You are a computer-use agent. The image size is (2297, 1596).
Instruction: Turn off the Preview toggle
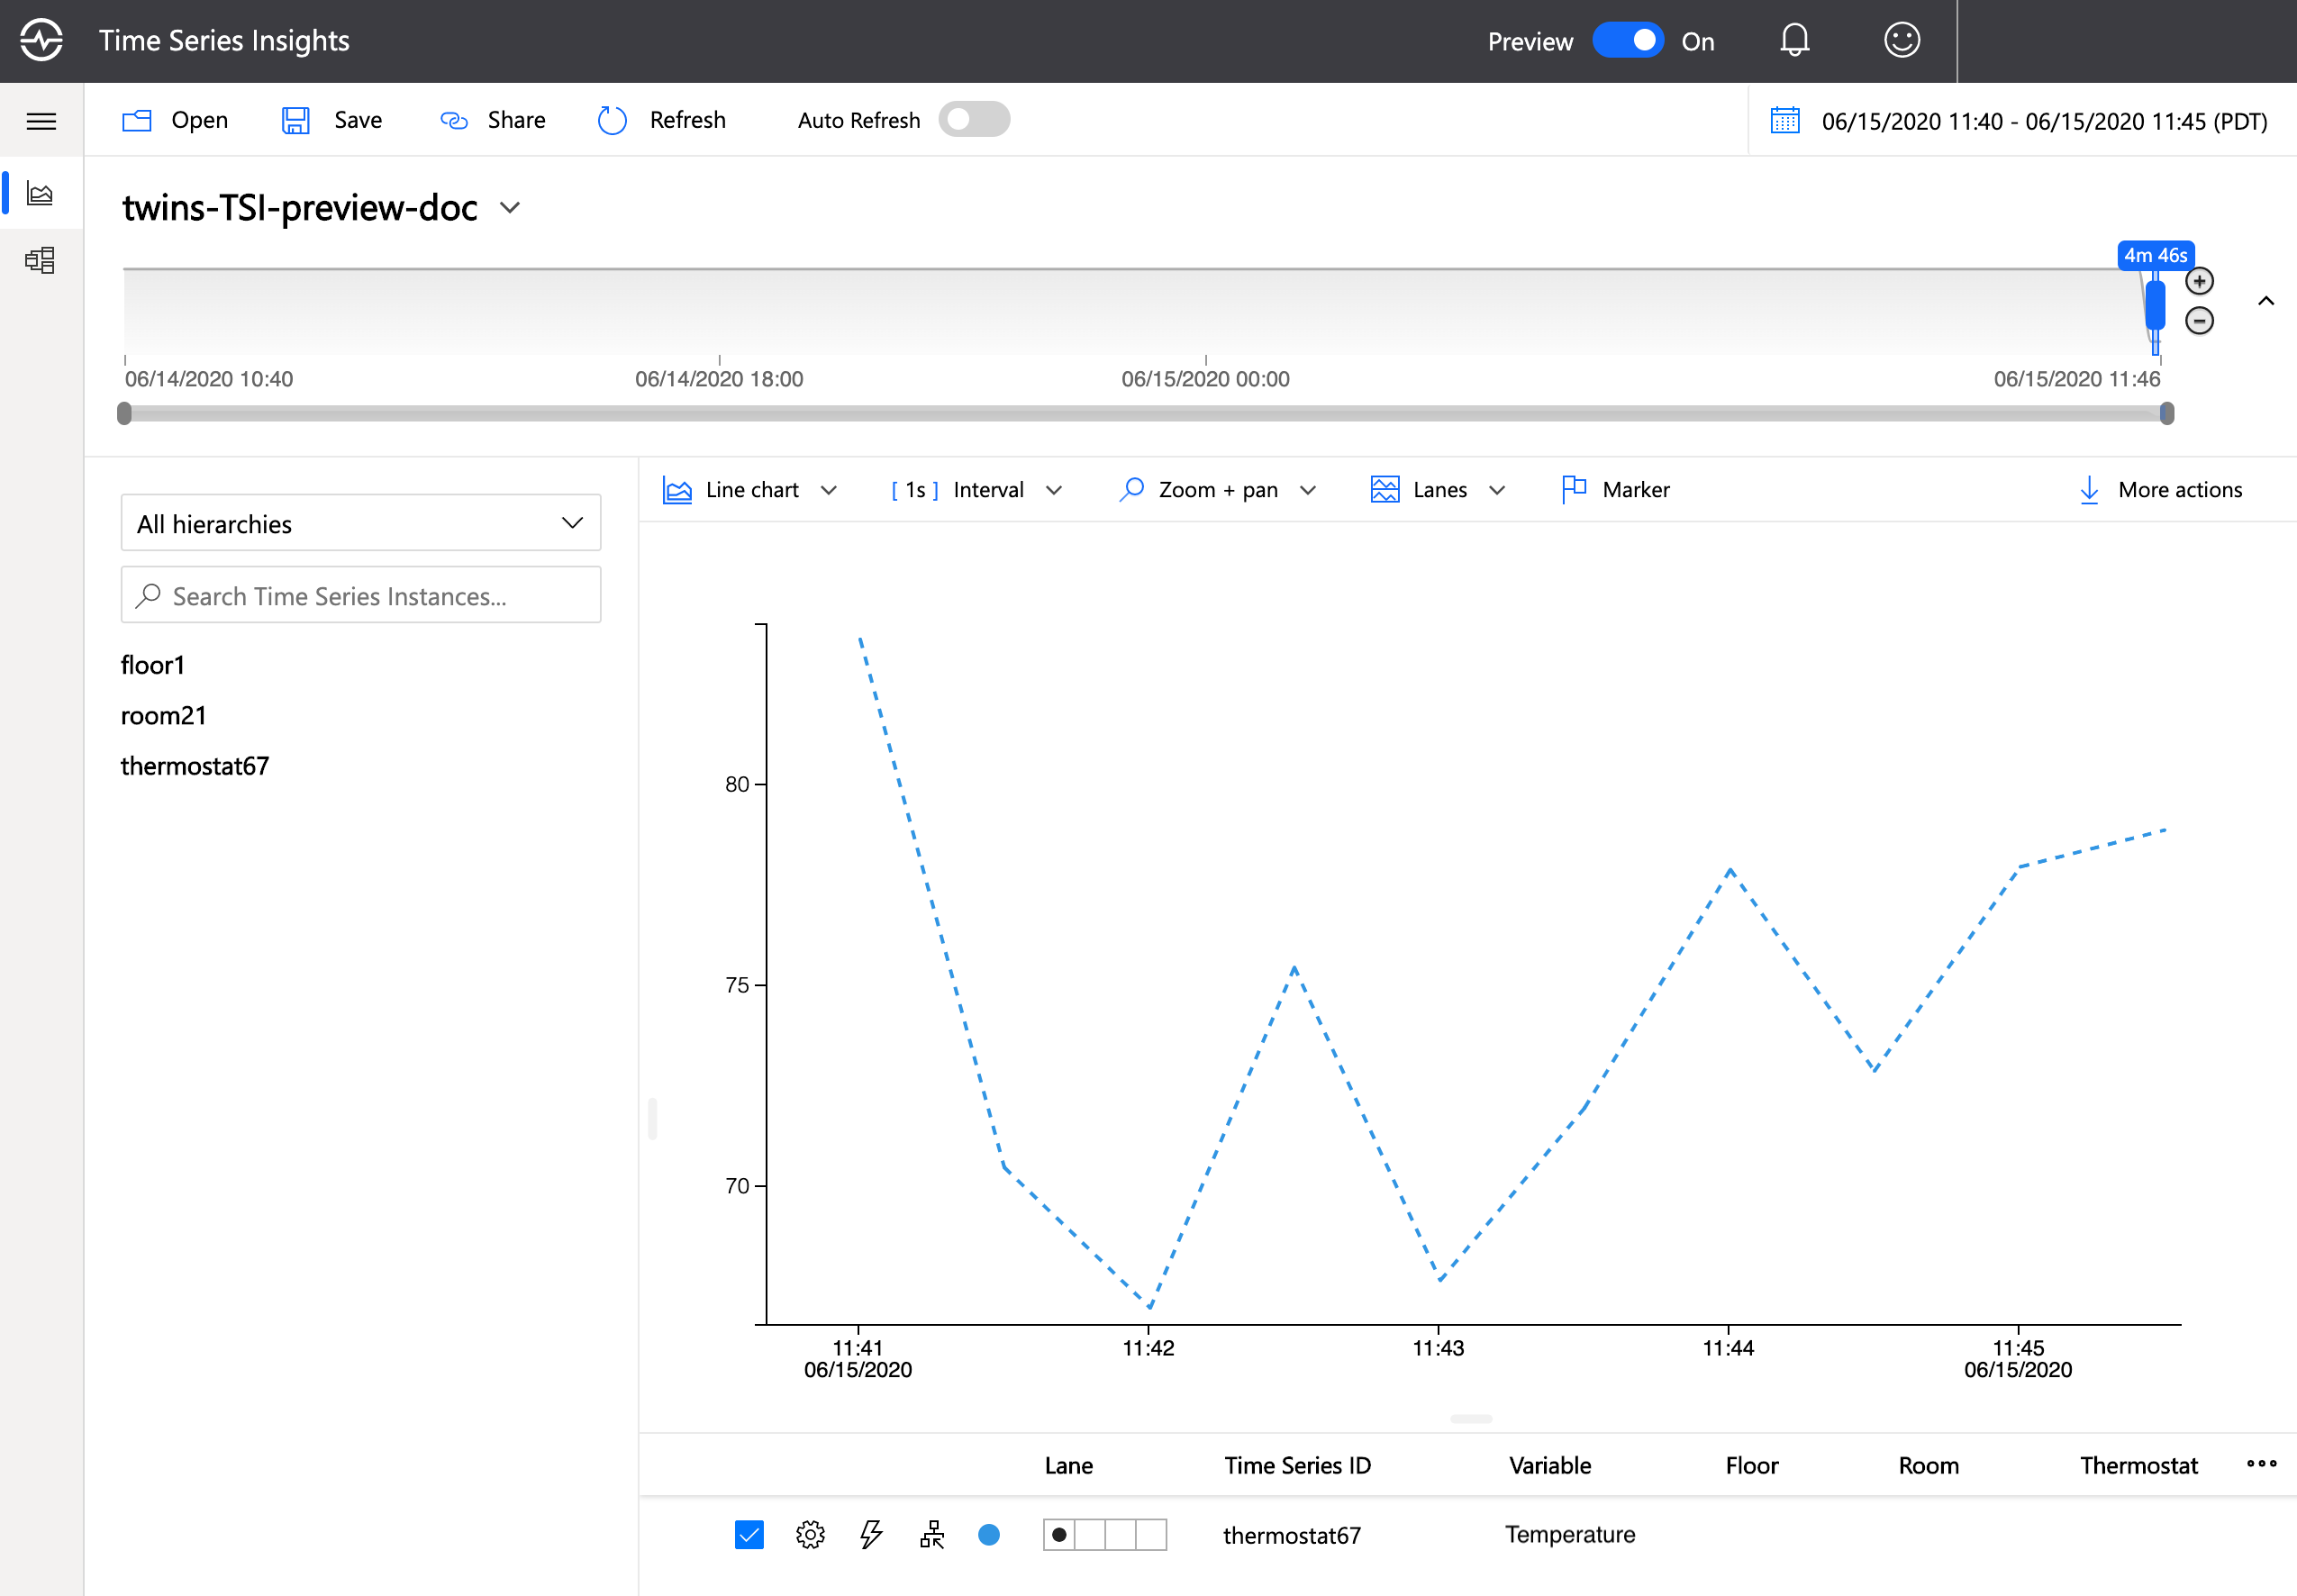[x=1628, y=40]
